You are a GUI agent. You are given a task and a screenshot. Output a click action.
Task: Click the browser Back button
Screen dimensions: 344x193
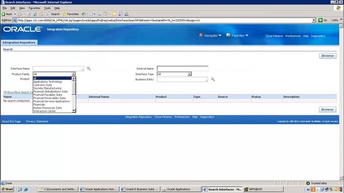pyautogui.click(x=7, y=14)
